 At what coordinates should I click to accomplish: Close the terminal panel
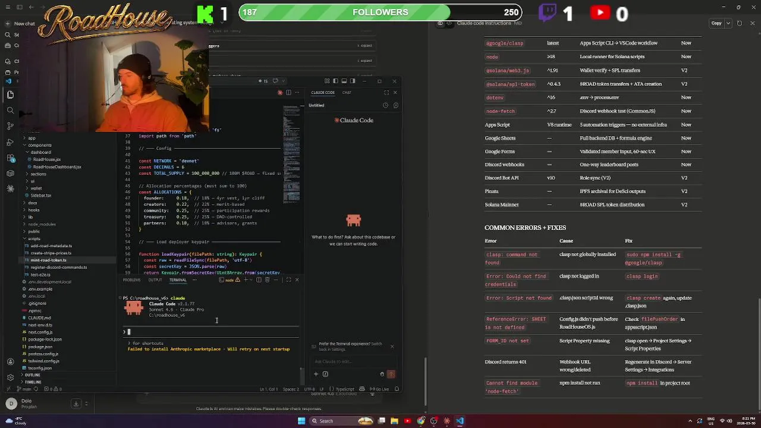coord(297,280)
